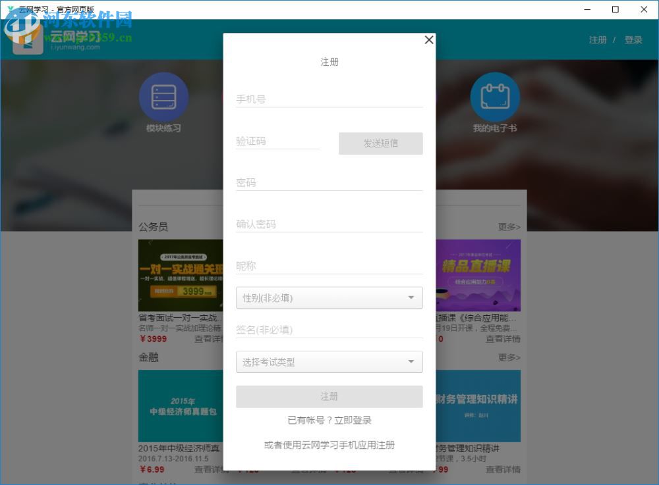
Task: Close the registration dialog with the X
Action: coord(429,39)
